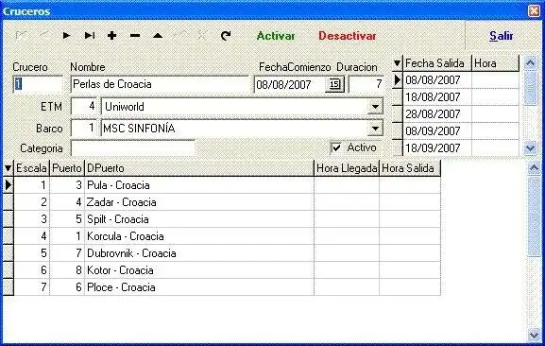This screenshot has width=545, height=346.
Task: Click the greyed-out cancel X icon
Action: [x=203, y=36]
